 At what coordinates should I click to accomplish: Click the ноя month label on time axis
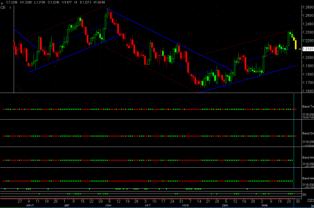[x=185, y=205]
